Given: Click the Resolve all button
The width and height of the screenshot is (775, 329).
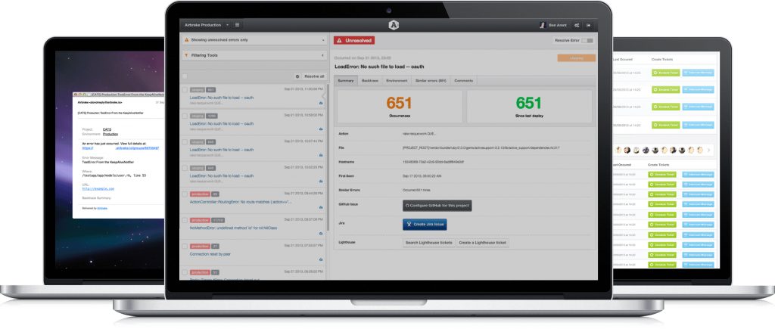Looking at the screenshot, I should point(310,76).
